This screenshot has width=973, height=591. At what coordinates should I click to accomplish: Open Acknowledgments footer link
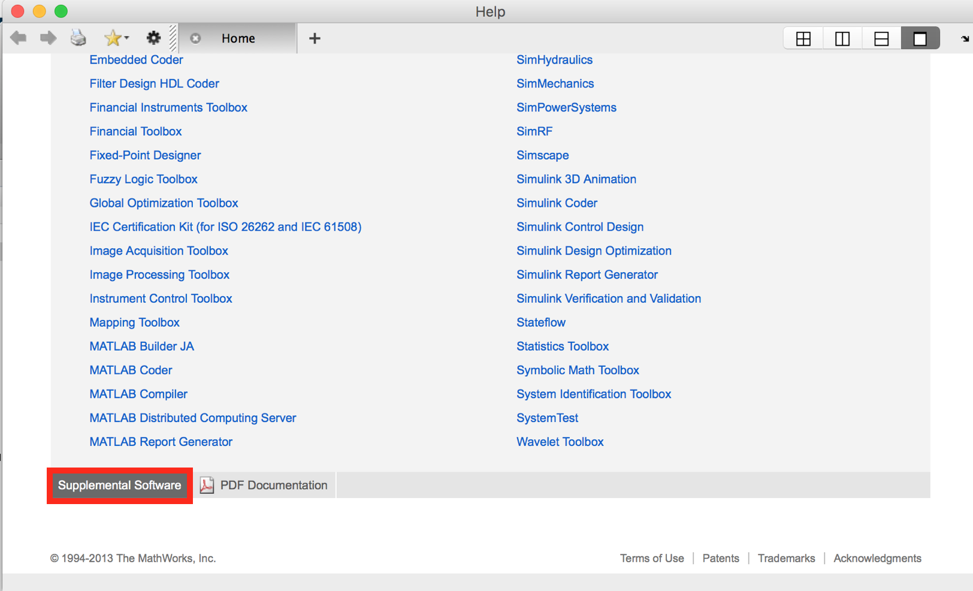point(877,559)
